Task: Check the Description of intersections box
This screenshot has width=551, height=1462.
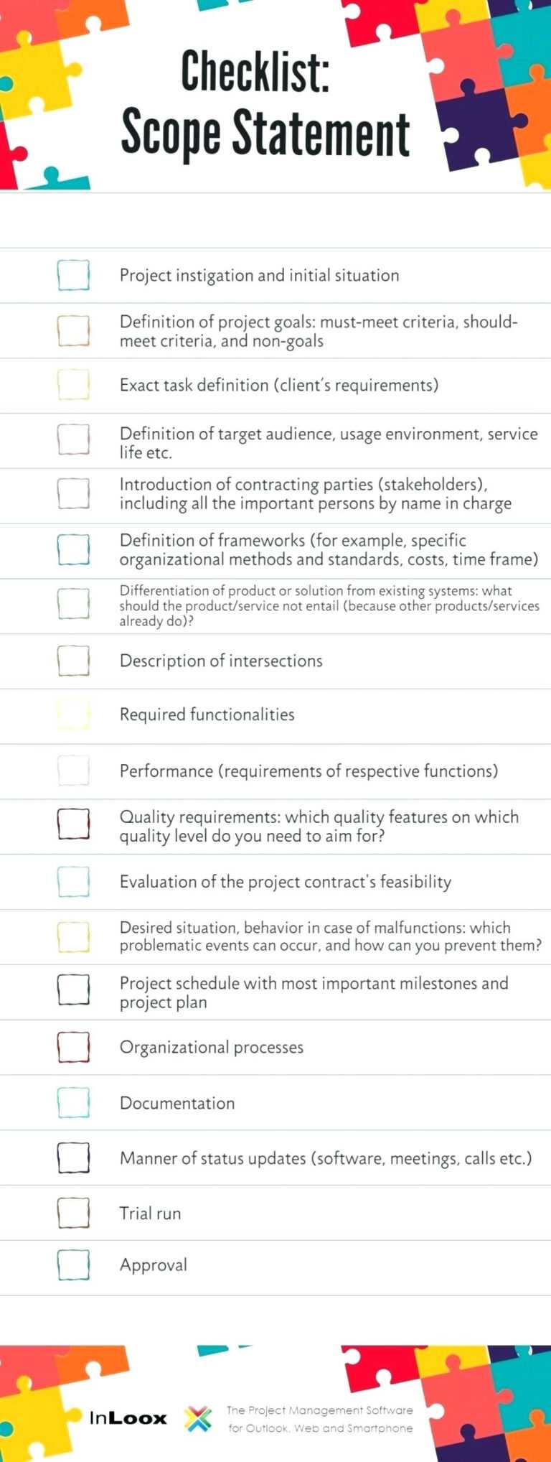Action: (x=73, y=661)
